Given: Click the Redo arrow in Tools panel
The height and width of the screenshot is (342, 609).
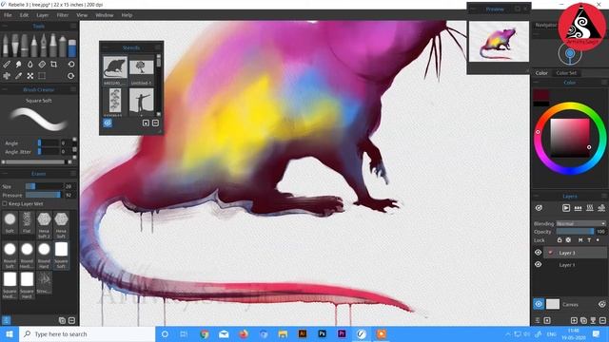Looking at the screenshot, I should 71,76.
